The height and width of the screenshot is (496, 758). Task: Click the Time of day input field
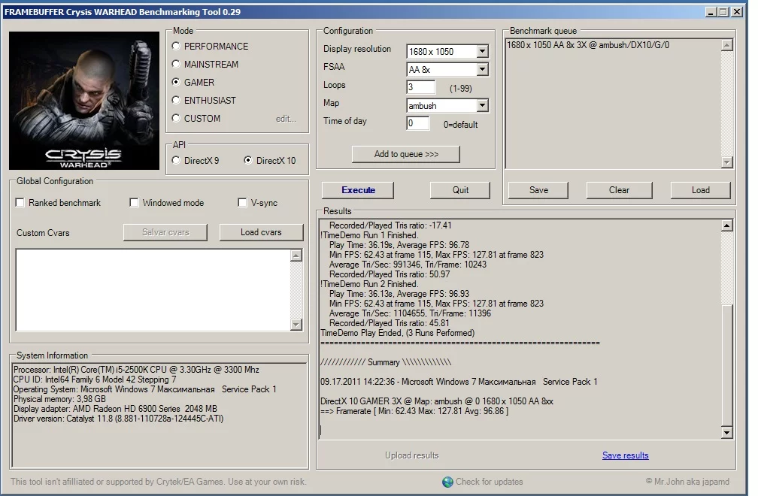pyautogui.click(x=417, y=123)
